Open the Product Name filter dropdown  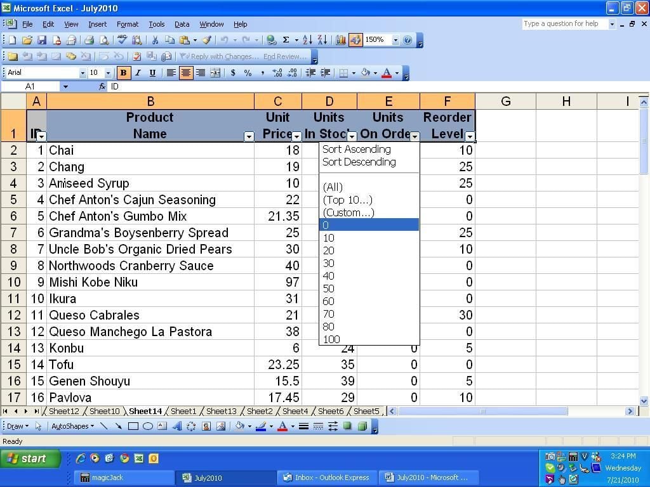point(249,136)
